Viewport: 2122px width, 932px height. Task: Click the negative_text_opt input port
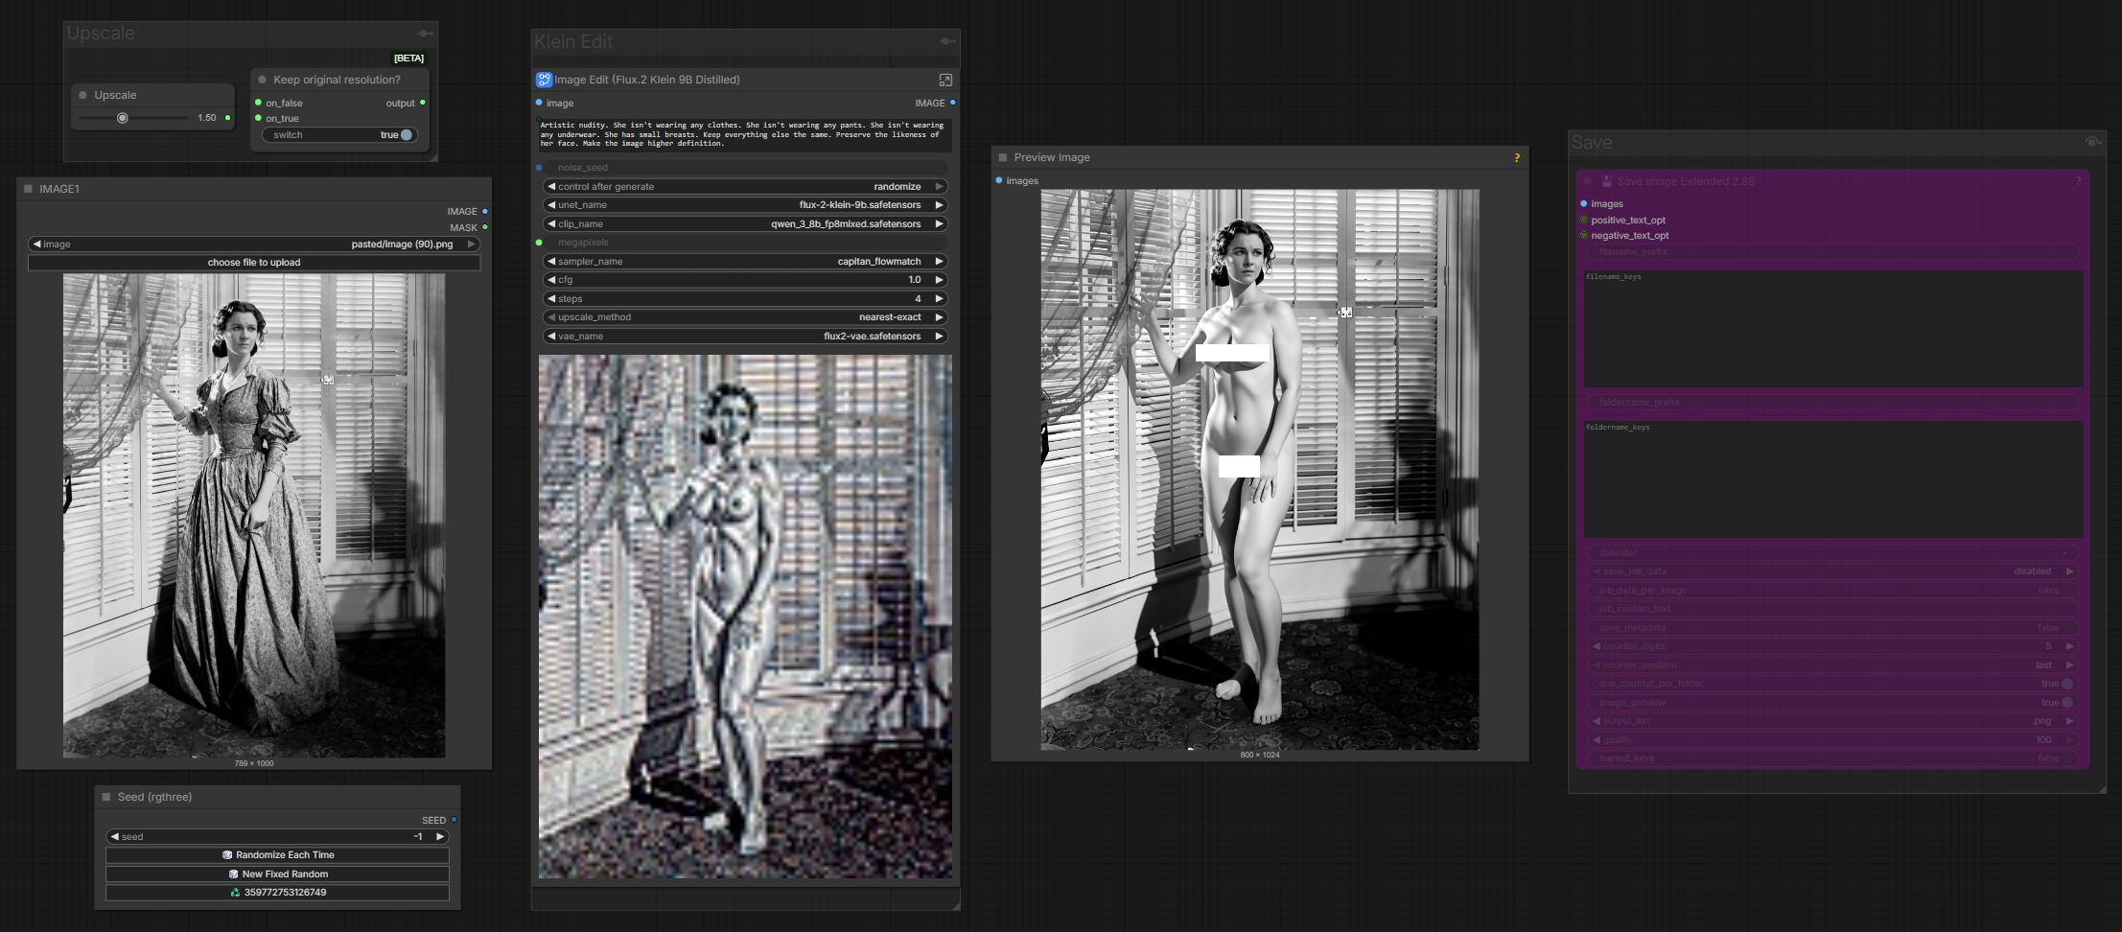coord(1583,235)
